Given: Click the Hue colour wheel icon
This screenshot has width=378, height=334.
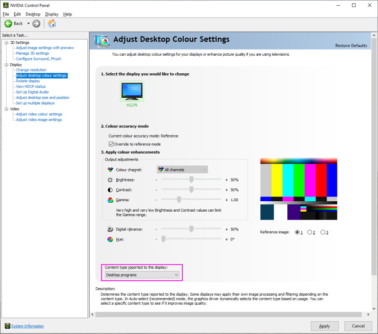Looking at the screenshot, I should pos(110,240).
